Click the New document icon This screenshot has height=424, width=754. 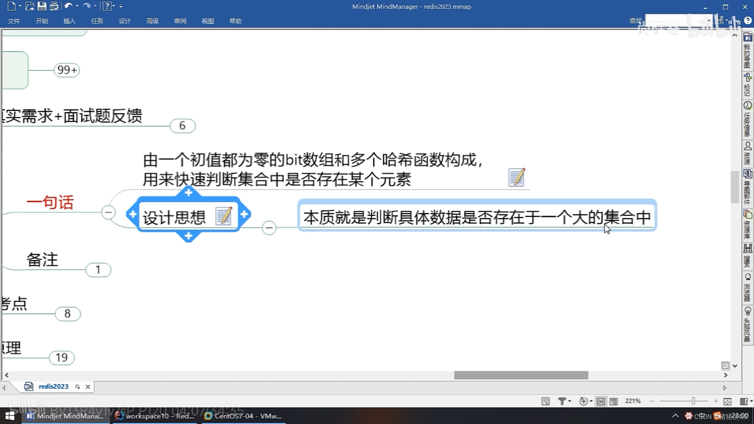(11, 6)
